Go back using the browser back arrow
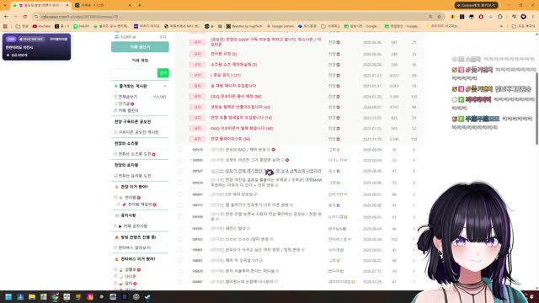 [6, 17]
